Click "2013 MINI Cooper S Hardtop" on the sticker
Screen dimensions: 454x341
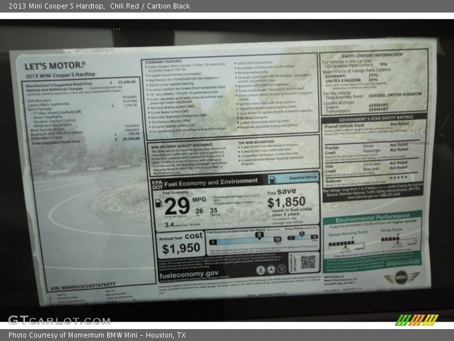click(x=60, y=75)
